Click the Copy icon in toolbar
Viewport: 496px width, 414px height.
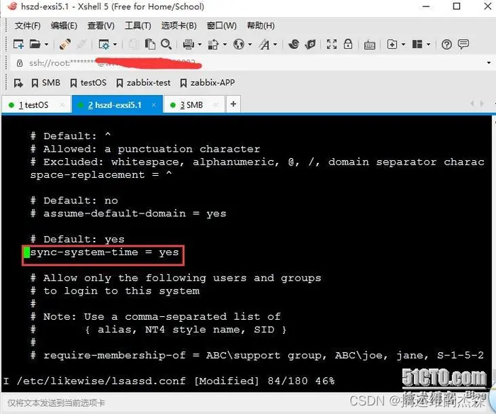[133, 44]
